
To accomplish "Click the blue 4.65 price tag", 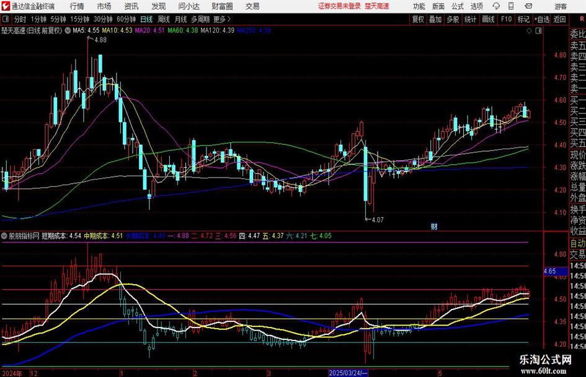I will 554,271.
